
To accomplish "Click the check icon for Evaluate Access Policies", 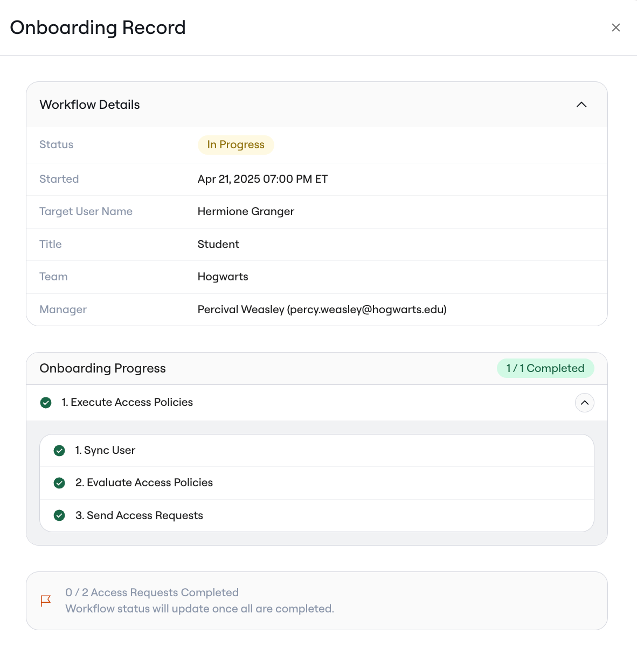I will point(59,483).
